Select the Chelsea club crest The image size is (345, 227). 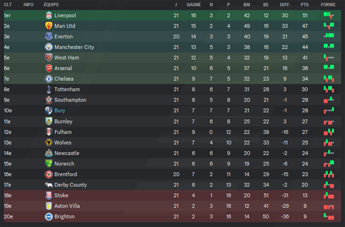(x=49, y=79)
